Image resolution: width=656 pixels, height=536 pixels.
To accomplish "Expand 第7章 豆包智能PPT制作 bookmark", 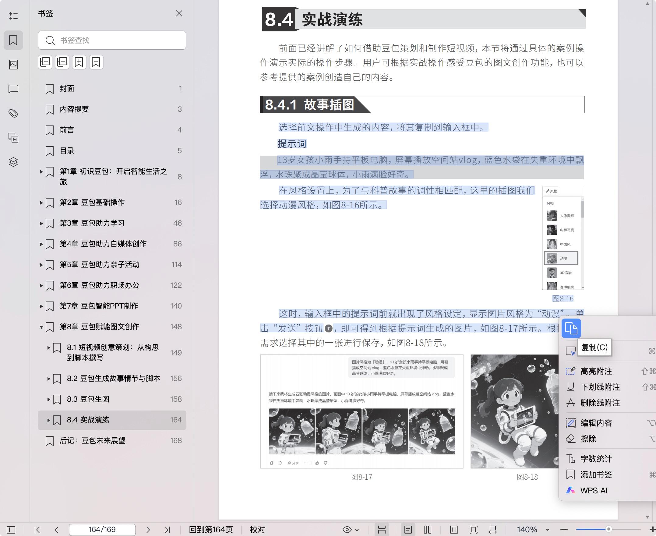I will click(41, 306).
